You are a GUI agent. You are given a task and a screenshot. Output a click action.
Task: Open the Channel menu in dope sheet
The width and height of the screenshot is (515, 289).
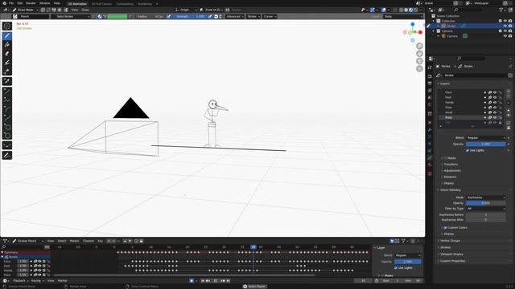(x=89, y=241)
